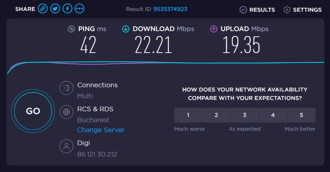Open more share options icon
This screenshot has width=330, height=172.
(80, 9)
